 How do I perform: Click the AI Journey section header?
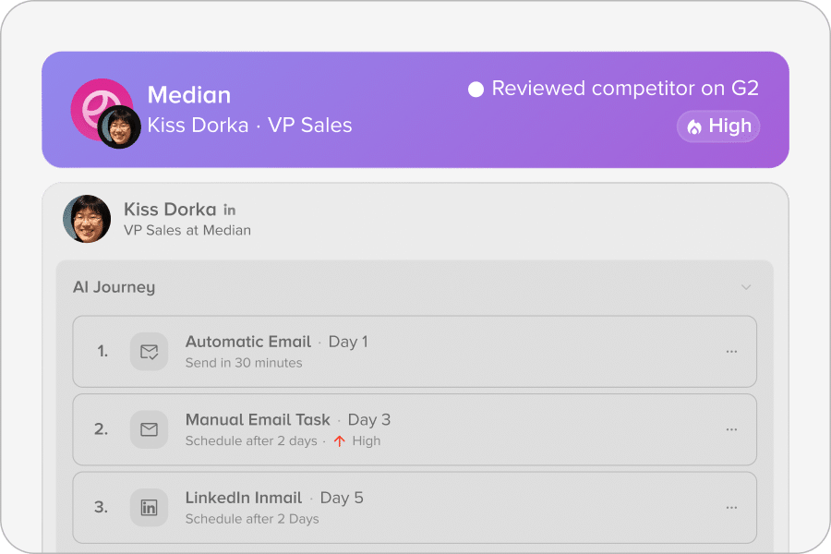click(x=114, y=287)
